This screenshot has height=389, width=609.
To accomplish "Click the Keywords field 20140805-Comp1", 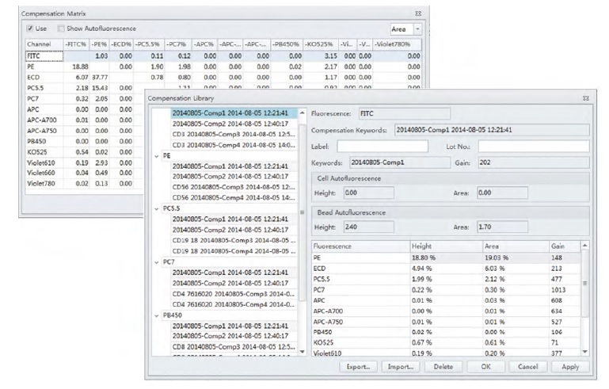I will [400, 163].
